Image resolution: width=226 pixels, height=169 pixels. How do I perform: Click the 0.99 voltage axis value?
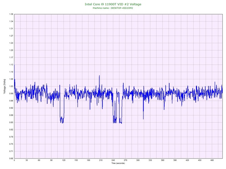pos(11,94)
